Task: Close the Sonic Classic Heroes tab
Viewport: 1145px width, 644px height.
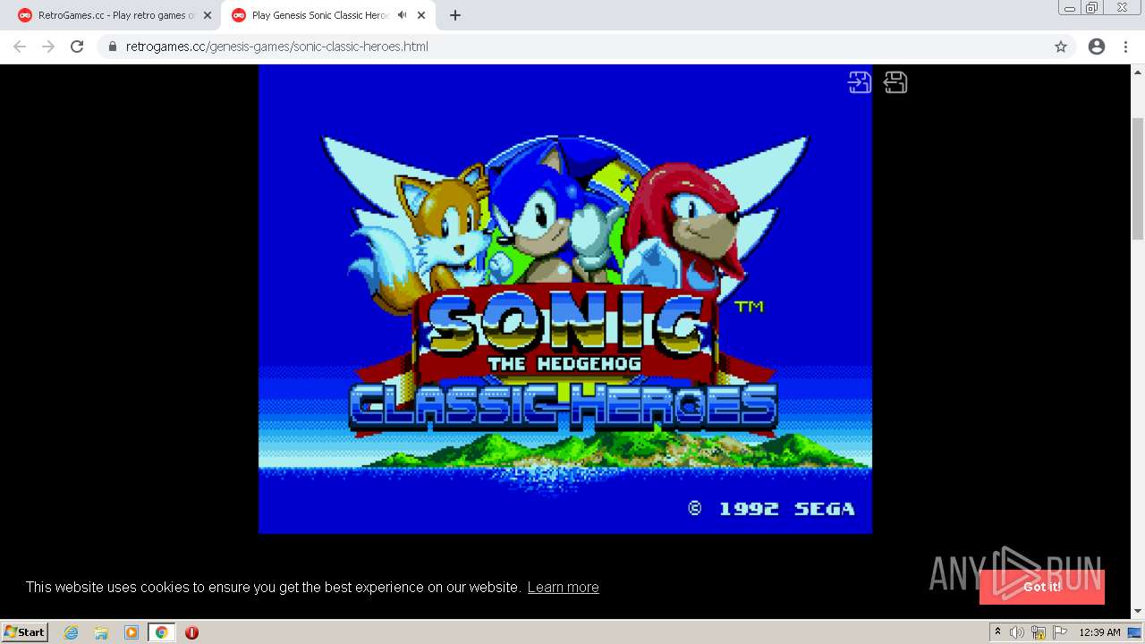Action: [x=421, y=15]
